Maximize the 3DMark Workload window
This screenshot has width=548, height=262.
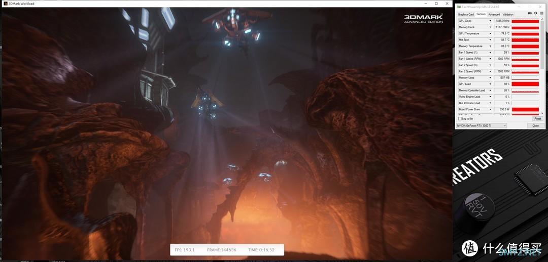point(436,4)
